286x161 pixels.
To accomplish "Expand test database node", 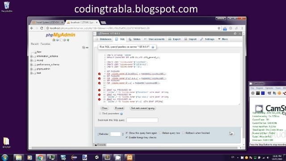I will [x=31, y=73].
